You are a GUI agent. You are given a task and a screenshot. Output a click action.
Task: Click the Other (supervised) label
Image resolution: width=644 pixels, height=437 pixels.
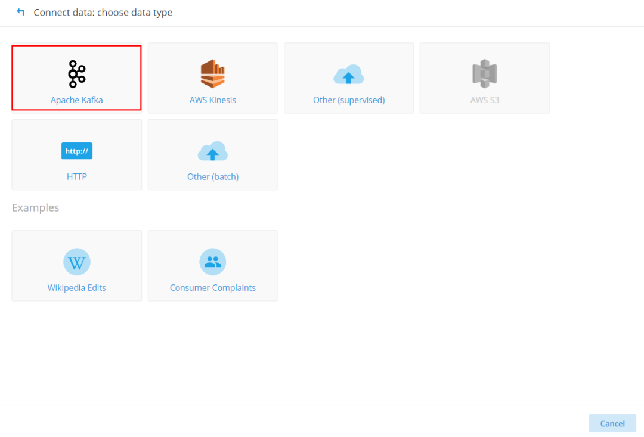pos(349,100)
